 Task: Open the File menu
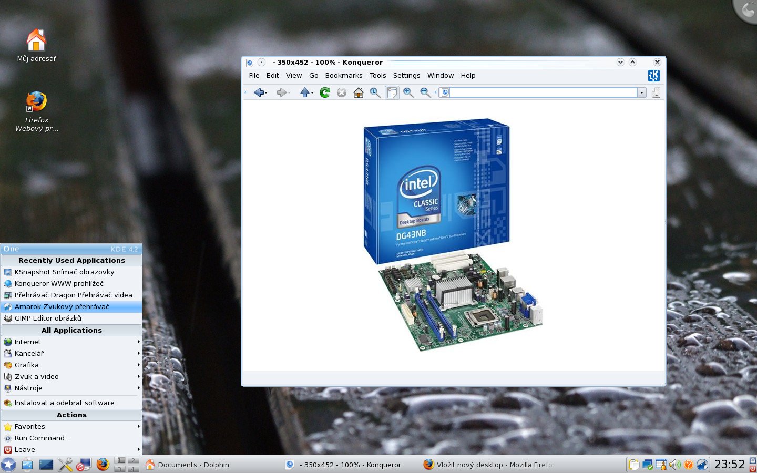(254, 76)
